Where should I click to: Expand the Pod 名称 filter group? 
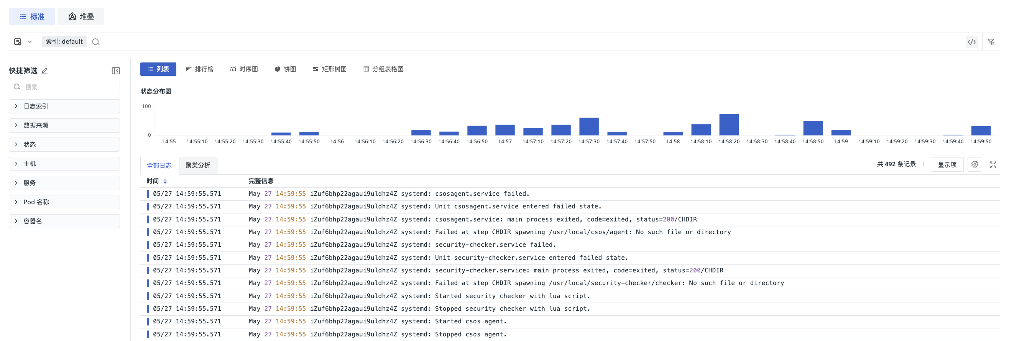click(x=64, y=202)
